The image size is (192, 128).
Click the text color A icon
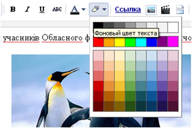click(x=75, y=10)
